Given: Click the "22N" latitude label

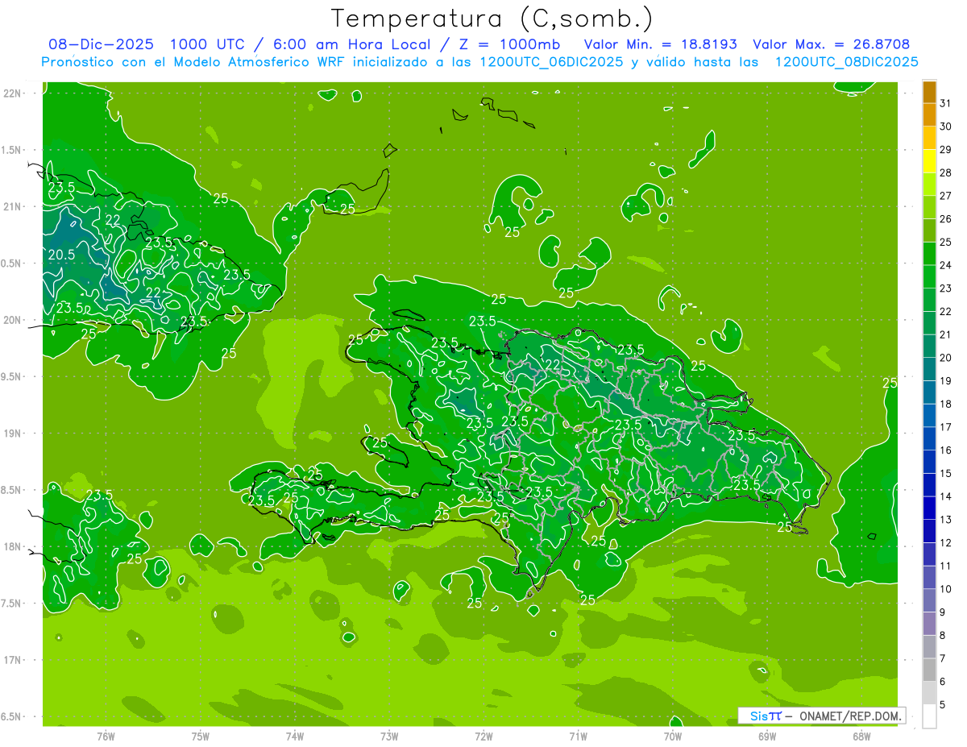Looking at the screenshot, I should coord(13,93).
